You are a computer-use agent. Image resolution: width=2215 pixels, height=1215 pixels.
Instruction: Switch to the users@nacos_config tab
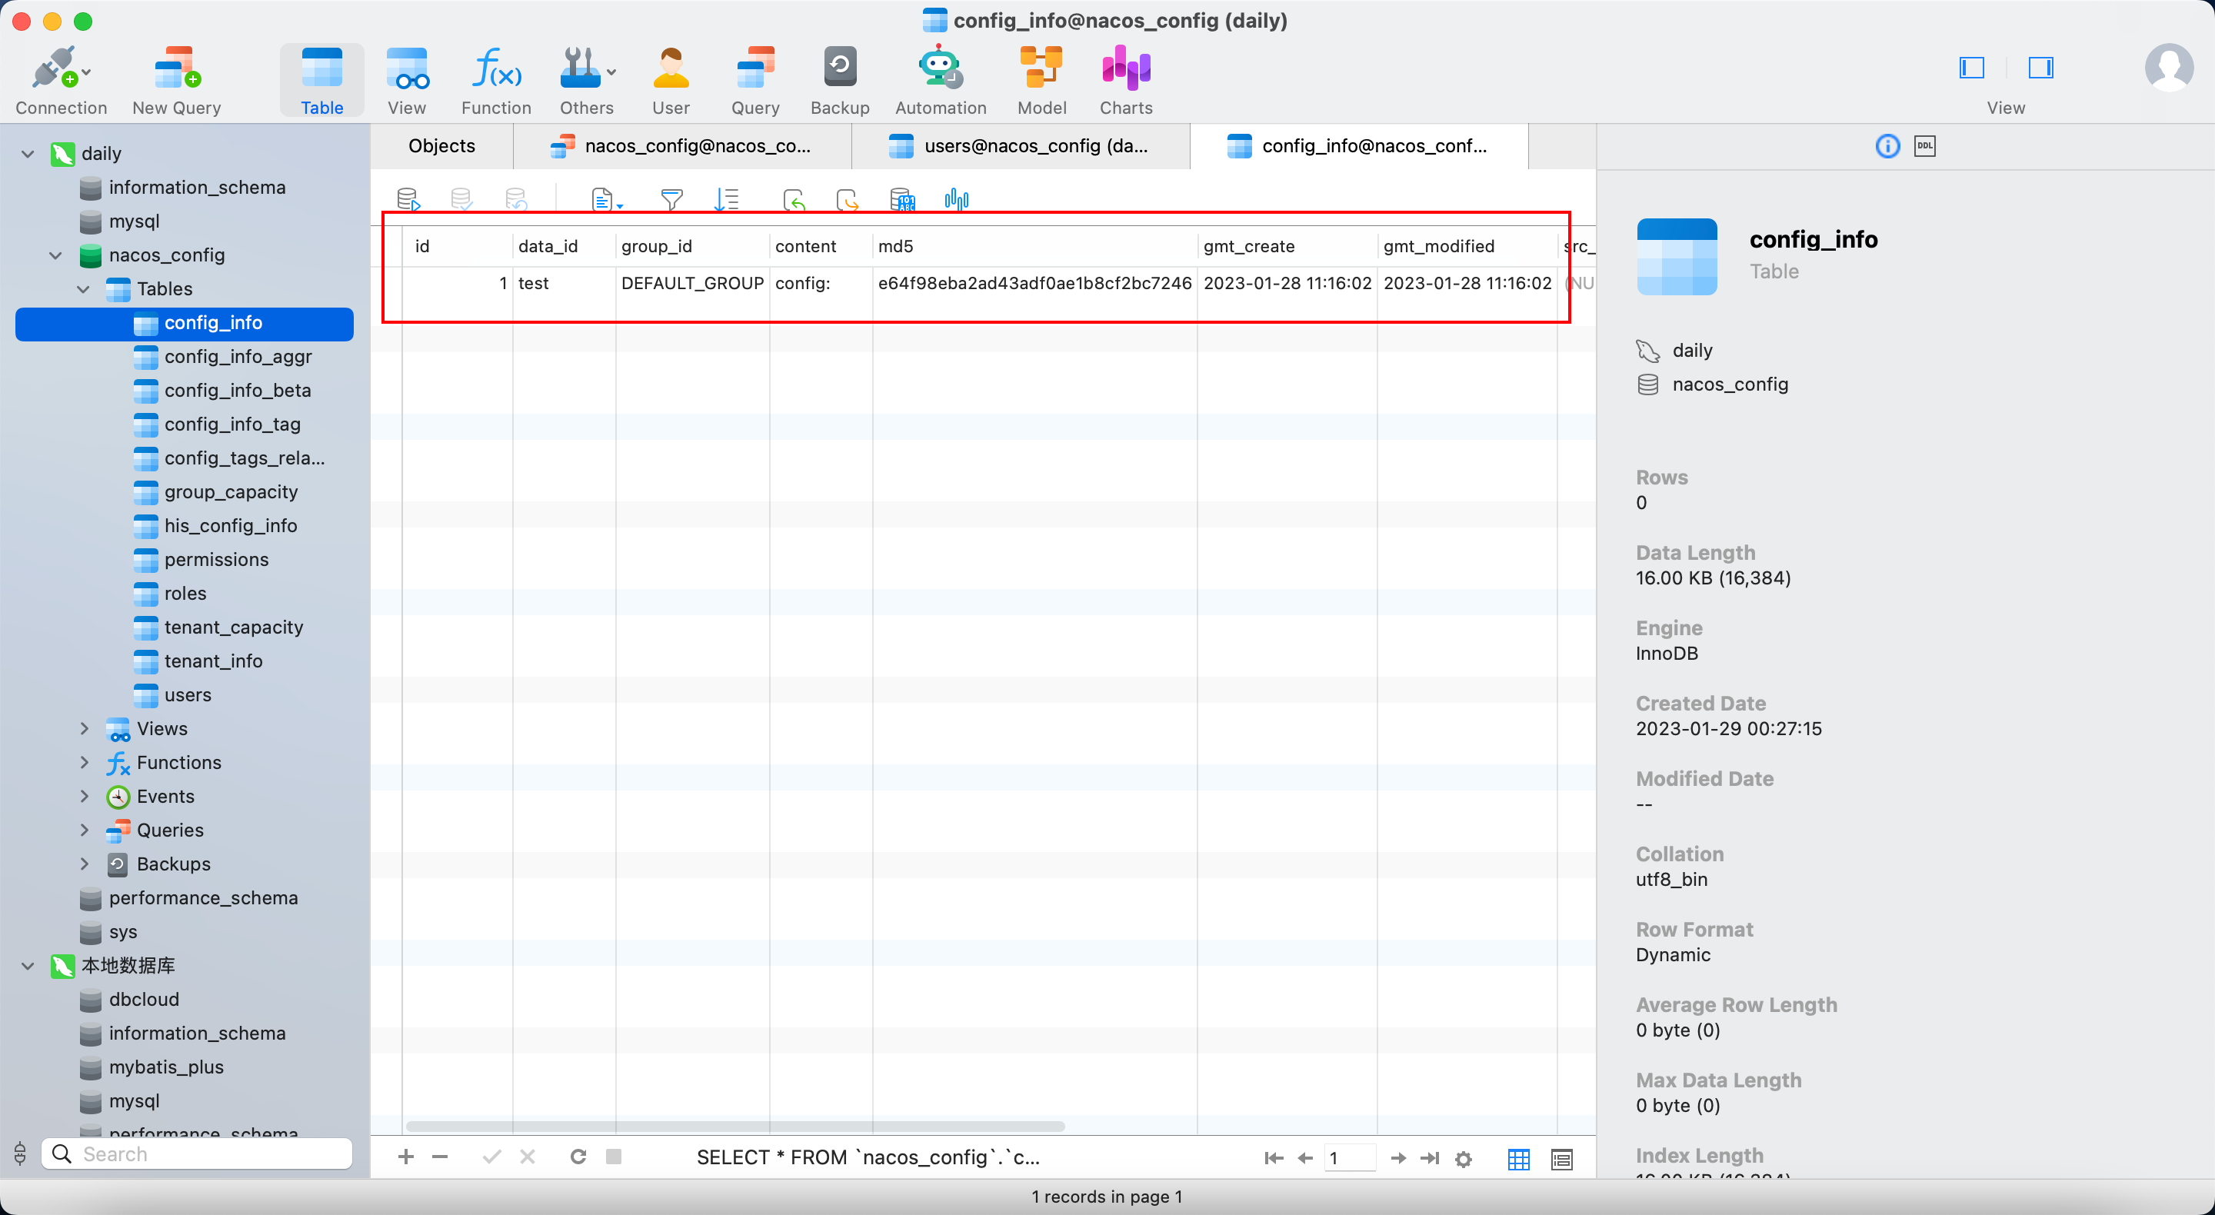pyautogui.click(x=1021, y=146)
